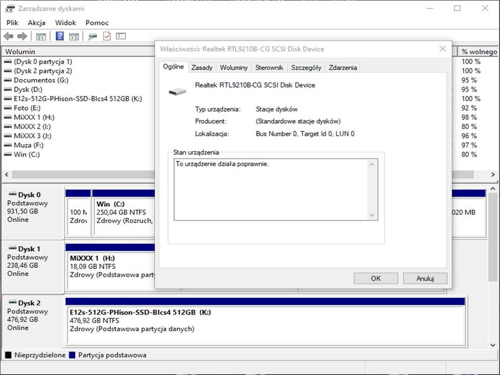Viewport: 500px width, 375px height.
Task: Click volume icon next to Foto (E:)
Action: click(8, 108)
